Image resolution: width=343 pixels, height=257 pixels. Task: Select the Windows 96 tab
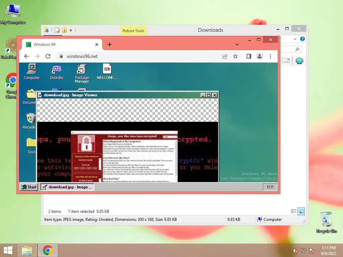(62, 45)
